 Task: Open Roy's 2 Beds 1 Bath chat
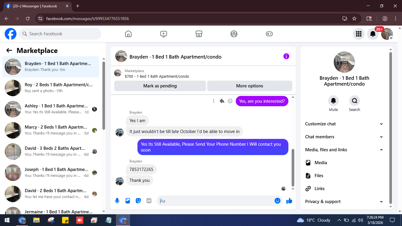(51, 88)
